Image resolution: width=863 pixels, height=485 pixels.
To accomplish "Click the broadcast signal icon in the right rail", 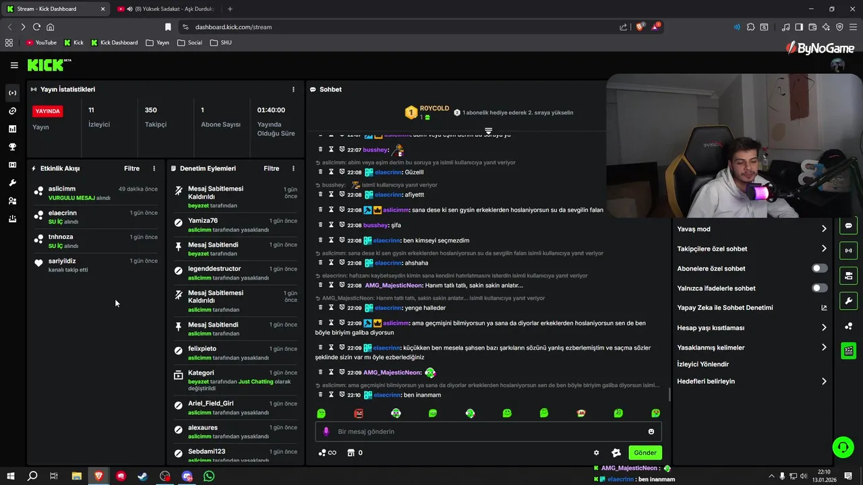I will [x=848, y=251].
